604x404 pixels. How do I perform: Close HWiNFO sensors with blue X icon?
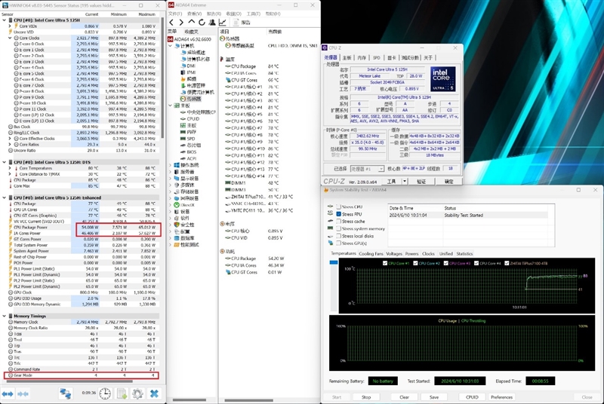click(x=154, y=393)
